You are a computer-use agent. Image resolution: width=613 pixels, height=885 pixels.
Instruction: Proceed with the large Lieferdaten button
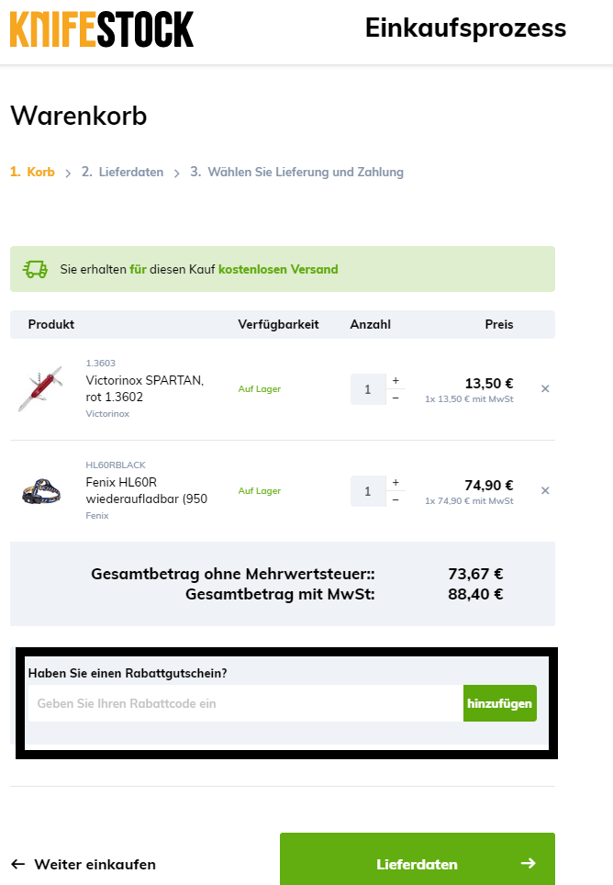417,863
